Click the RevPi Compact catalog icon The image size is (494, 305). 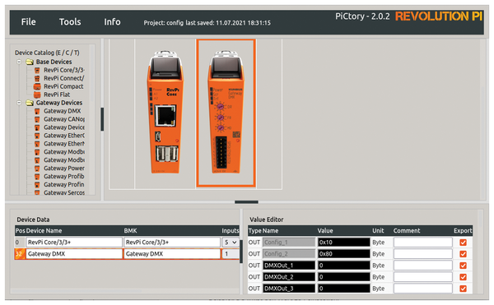pyautogui.click(x=37, y=86)
